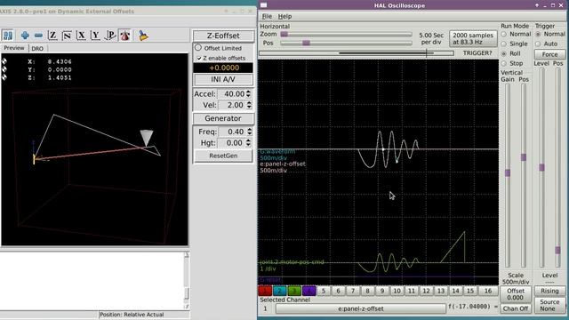Viewport: 569px width, 320px height.
Task: Select channel 12 button
Action: (426, 291)
